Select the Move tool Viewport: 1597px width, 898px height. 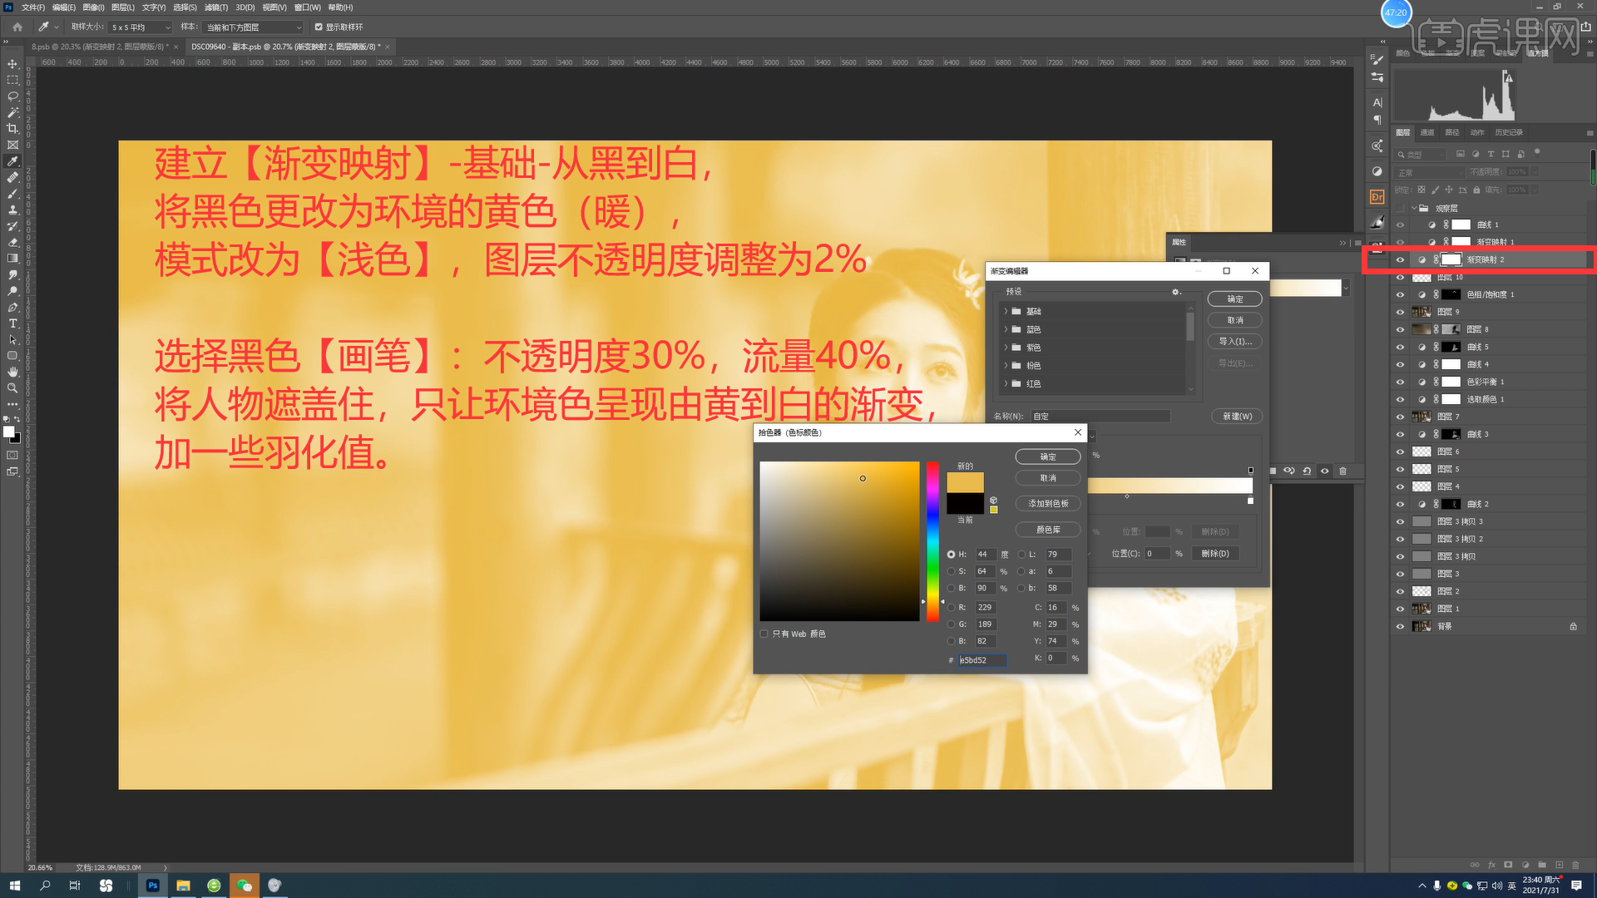click(12, 64)
